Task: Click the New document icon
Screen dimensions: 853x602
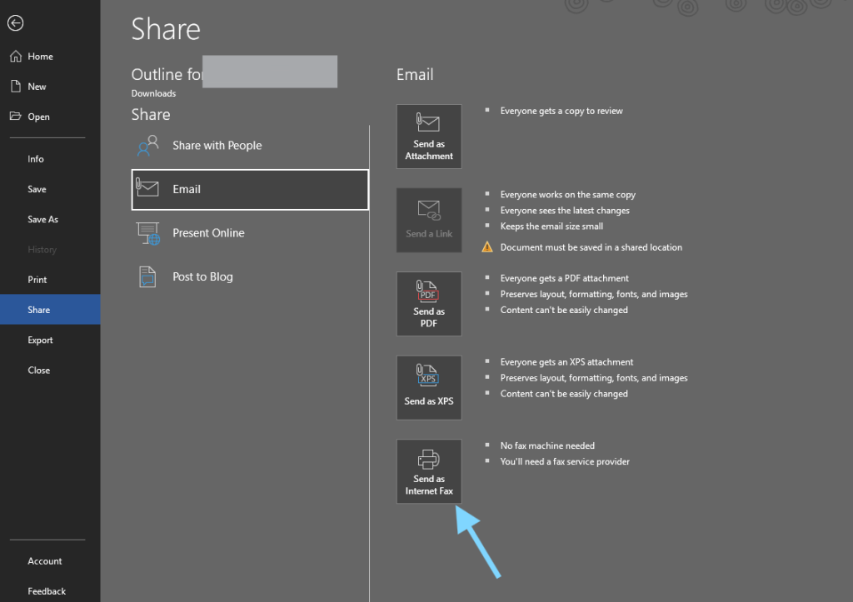Action: pyautogui.click(x=16, y=86)
